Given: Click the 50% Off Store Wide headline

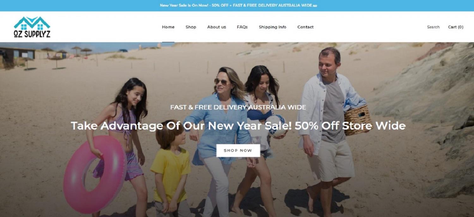Looking at the screenshot, I should pyautogui.click(x=238, y=126).
